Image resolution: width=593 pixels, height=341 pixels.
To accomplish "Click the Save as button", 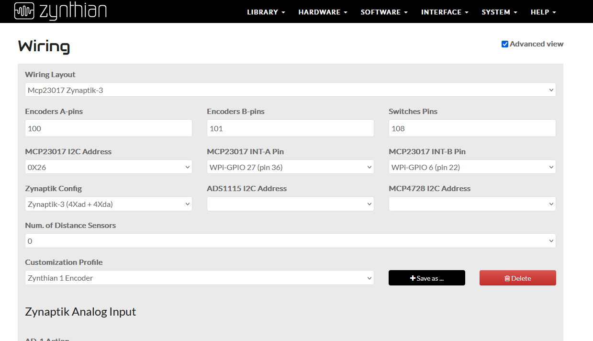I will [426, 278].
